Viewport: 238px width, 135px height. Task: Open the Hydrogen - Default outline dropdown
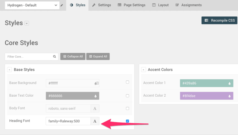pos(32,5)
